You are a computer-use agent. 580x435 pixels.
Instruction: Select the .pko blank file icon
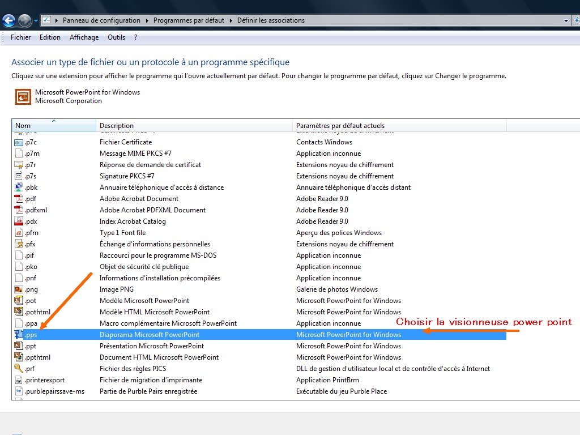pyautogui.click(x=19, y=267)
